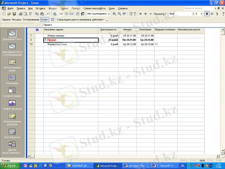Expand standard toolbar options chevron
This screenshot has width=225, height=169.
point(135,14)
